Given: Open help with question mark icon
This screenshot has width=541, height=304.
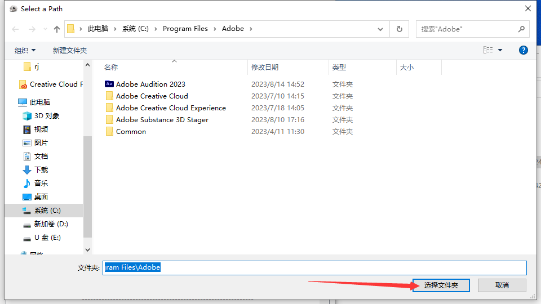Looking at the screenshot, I should [524, 50].
